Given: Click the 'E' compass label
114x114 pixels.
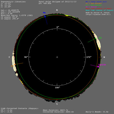Looking at the screenshot, I should (9, 57).
